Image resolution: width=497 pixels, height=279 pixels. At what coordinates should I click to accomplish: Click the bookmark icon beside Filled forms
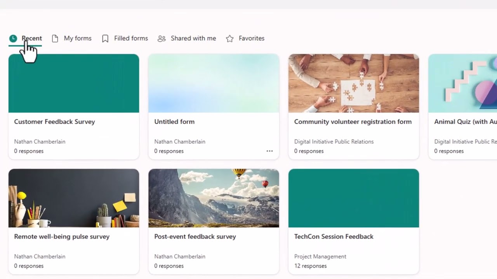pos(105,38)
